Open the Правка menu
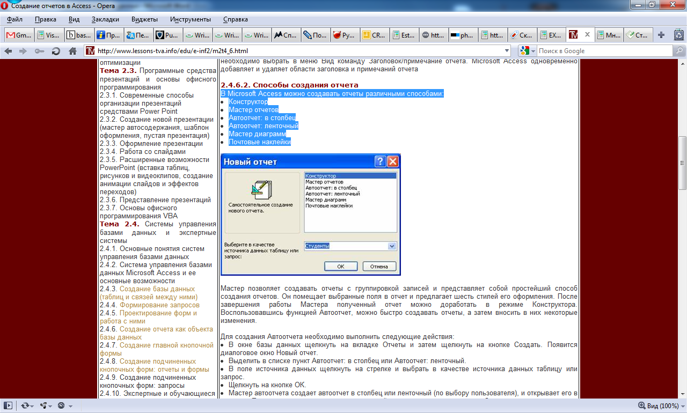Viewport: 687px width, 413px height. coord(46,19)
